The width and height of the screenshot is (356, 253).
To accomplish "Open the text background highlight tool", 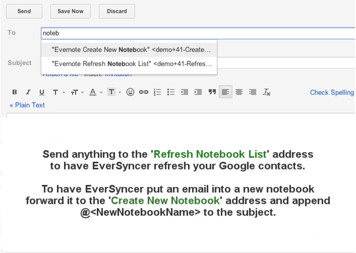I will coord(111,92).
